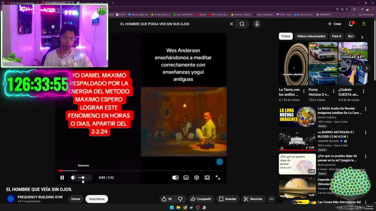Open the All Bookmarks folder
The height and width of the screenshot is (211, 376).
coord(366,15)
